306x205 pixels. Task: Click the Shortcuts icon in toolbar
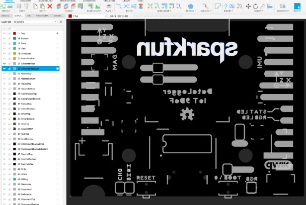tap(282, 6)
